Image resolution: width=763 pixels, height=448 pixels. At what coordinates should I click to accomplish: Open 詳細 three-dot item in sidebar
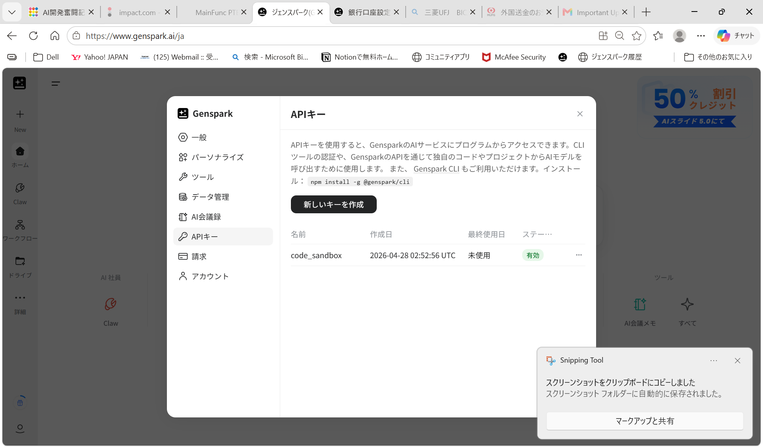[x=20, y=304]
